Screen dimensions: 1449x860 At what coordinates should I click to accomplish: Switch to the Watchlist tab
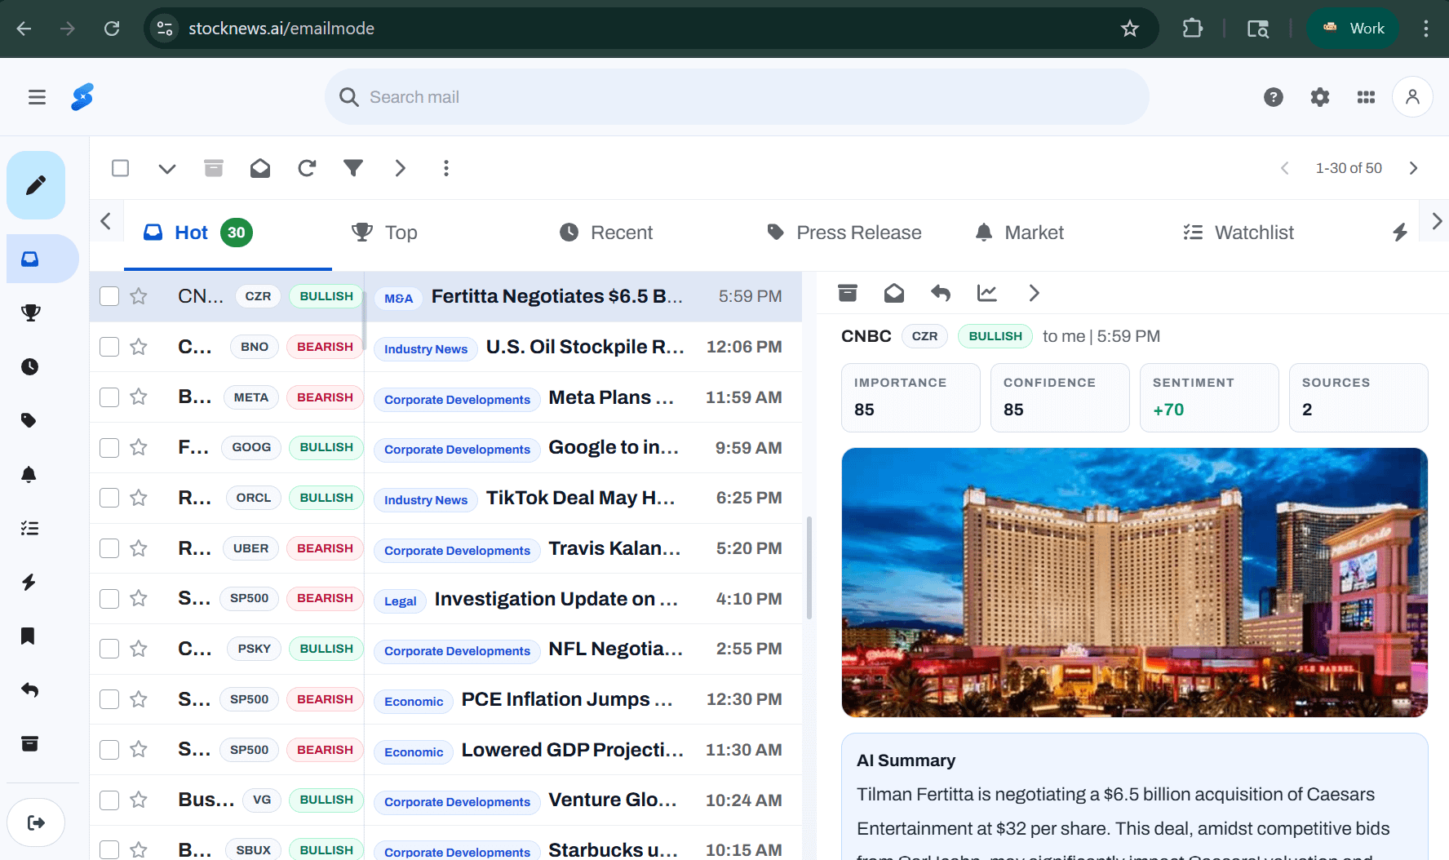(x=1239, y=233)
